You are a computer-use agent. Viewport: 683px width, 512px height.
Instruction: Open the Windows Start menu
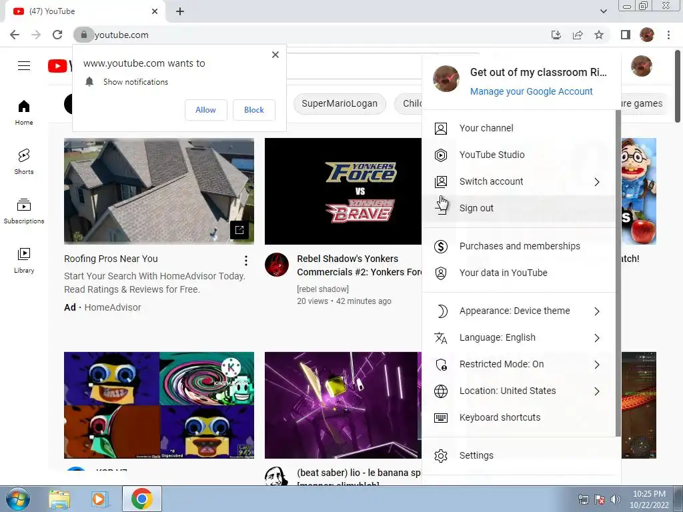tap(17, 499)
